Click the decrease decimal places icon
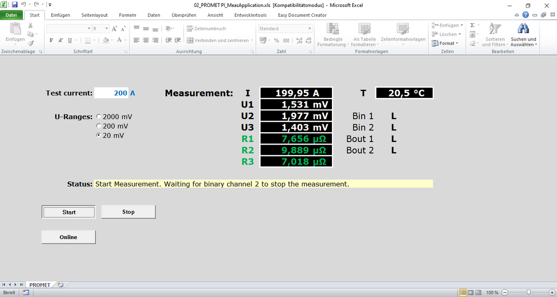557x297 pixels. click(308, 41)
